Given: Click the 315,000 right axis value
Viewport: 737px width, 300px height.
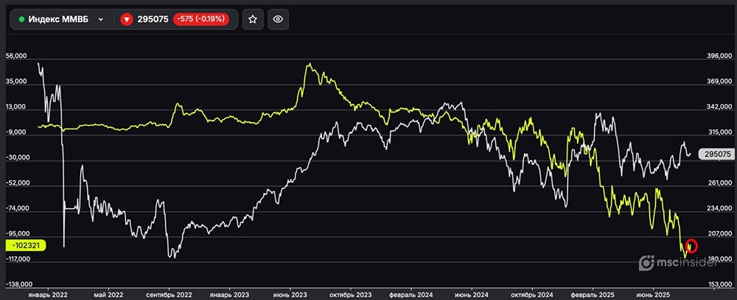Looking at the screenshot, I should coord(719,133).
